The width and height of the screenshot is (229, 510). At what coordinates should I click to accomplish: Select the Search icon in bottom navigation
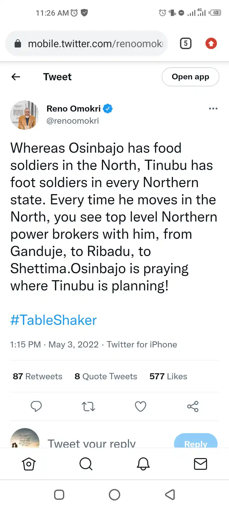[86, 464]
